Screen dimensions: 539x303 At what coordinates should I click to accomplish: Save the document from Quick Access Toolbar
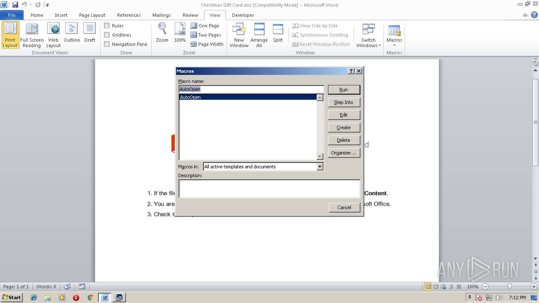(x=15, y=5)
